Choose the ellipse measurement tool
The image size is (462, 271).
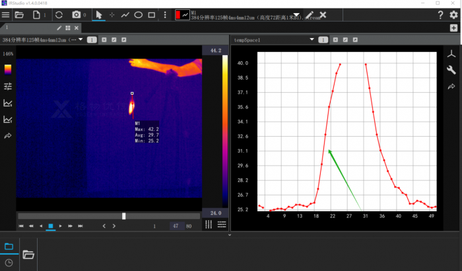(x=139, y=14)
